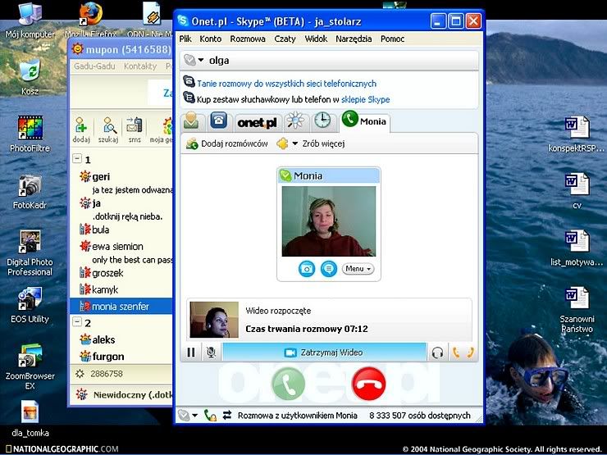Image resolution: width=607 pixels, height=455 pixels.
Task: Open the status menu in Skype status bar
Action: click(x=188, y=415)
